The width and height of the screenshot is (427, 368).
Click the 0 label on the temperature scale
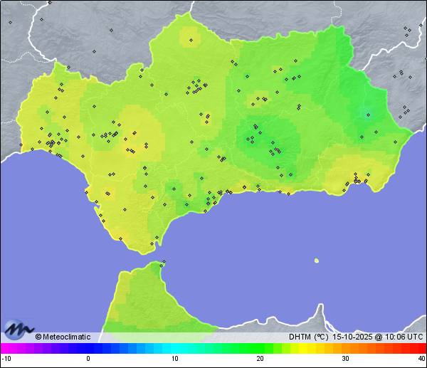pyautogui.click(x=88, y=359)
